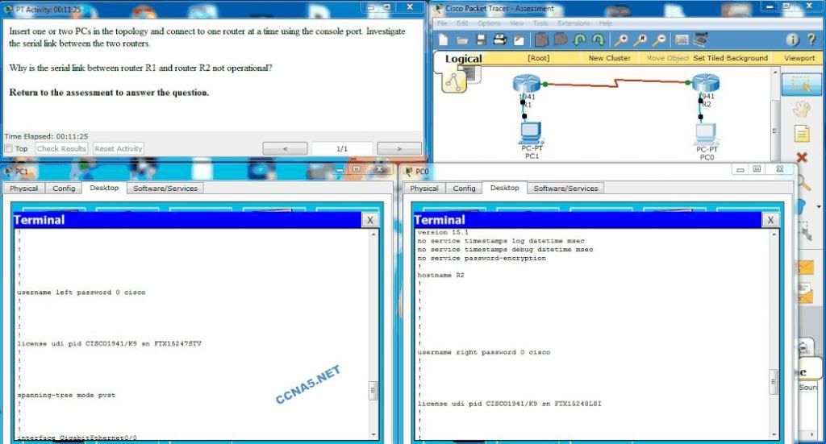Click the Check Results button

[61, 149]
